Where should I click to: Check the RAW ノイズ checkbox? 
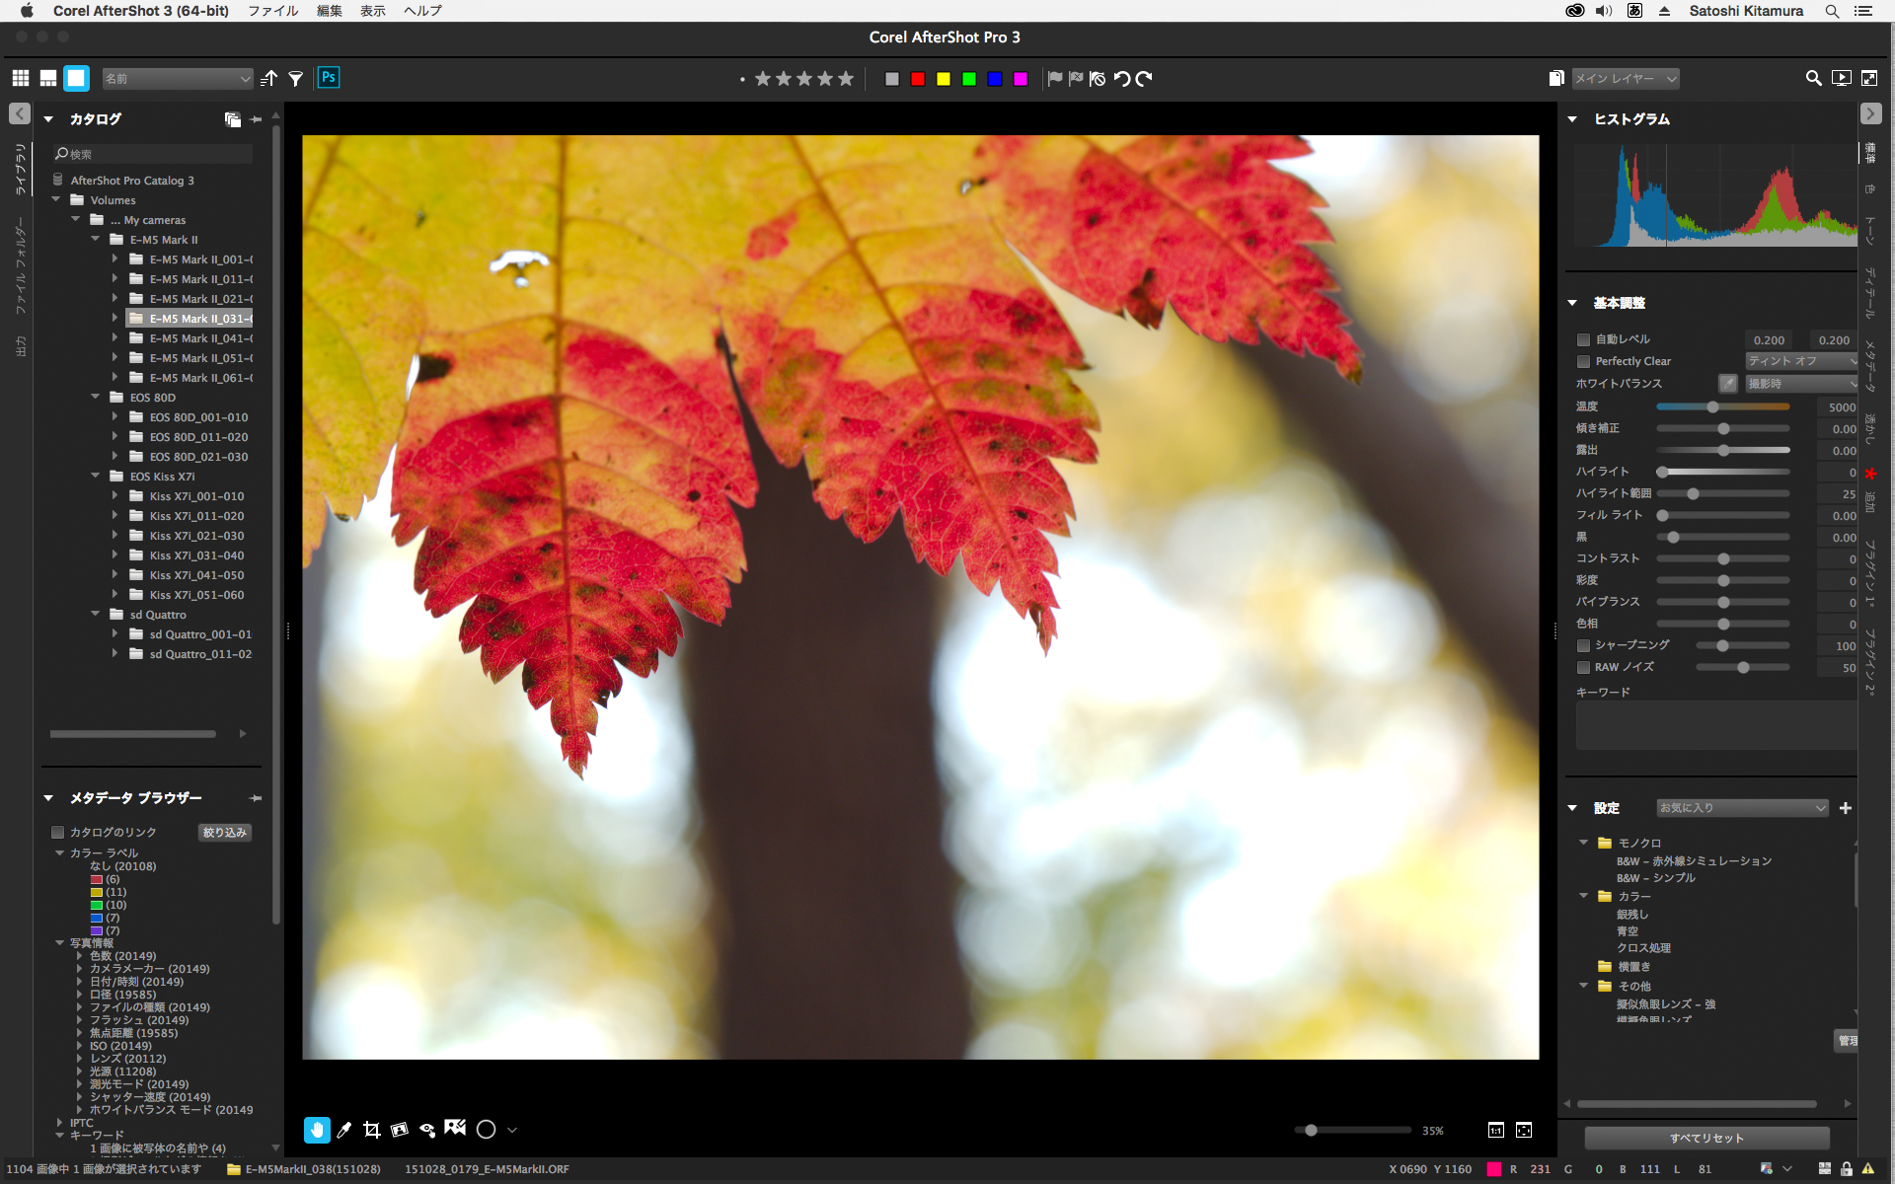point(1583,668)
